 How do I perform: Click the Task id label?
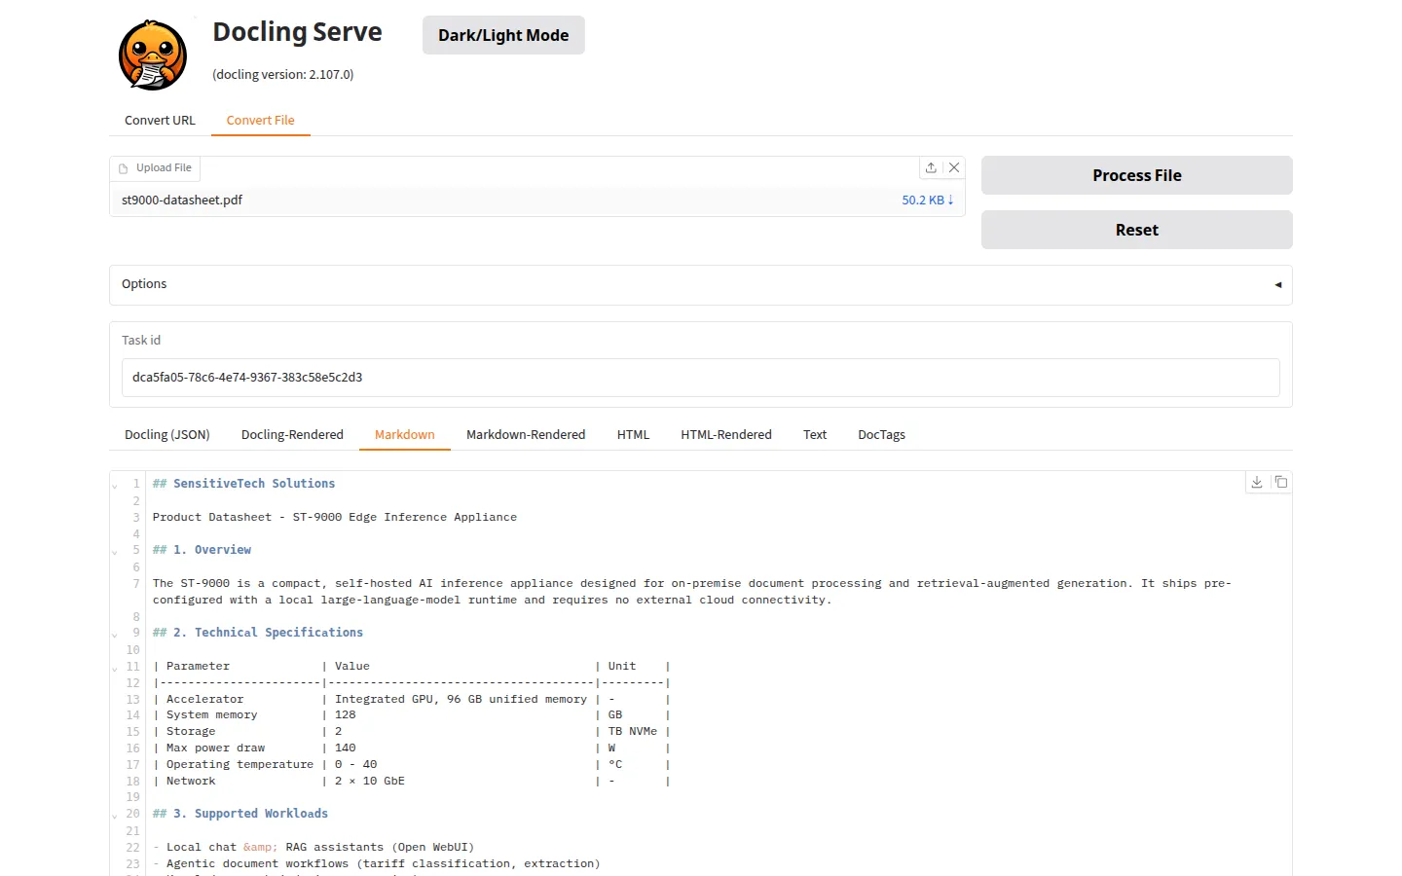141,340
